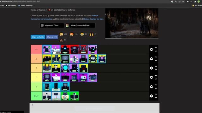The image size is (202, 113).
Task: Open the Мессенджер bookmark
Action: (x=11, y=6)
